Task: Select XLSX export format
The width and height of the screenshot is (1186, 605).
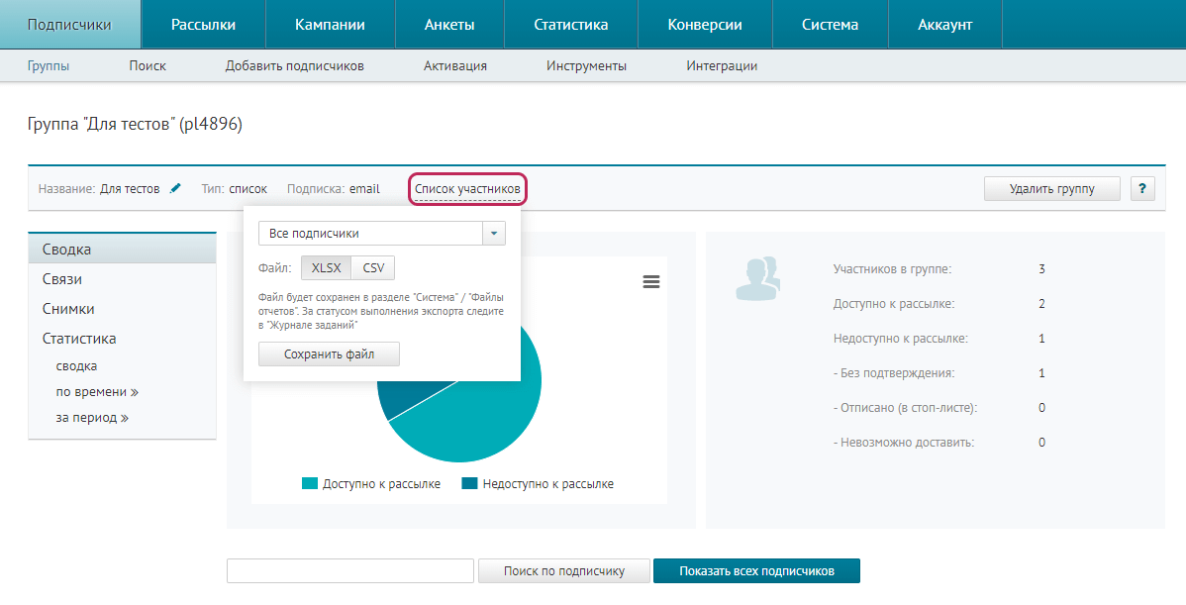Action: (x=325, y=267)
